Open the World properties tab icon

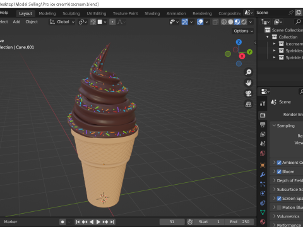point(263,153)
